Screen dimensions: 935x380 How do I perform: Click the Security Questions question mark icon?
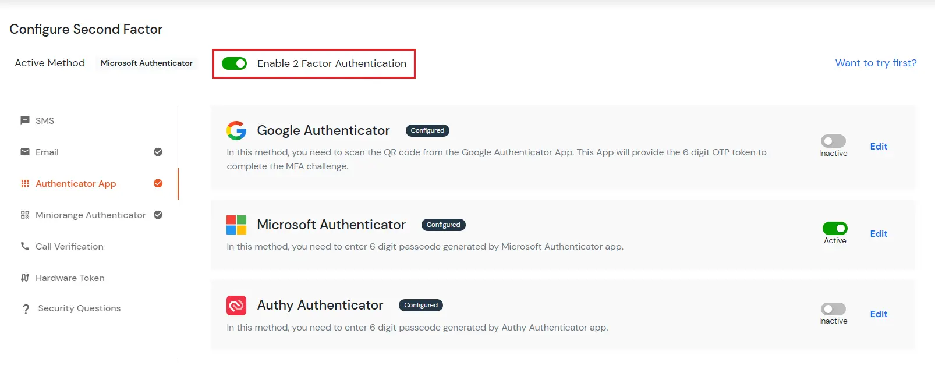click(26, 308)
